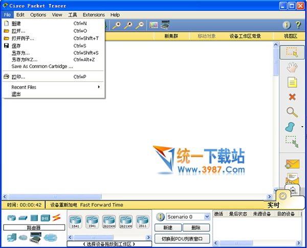Toggle the Realtime mode clock tab
This screenshot has height=248, width=307.
point(282,196)
